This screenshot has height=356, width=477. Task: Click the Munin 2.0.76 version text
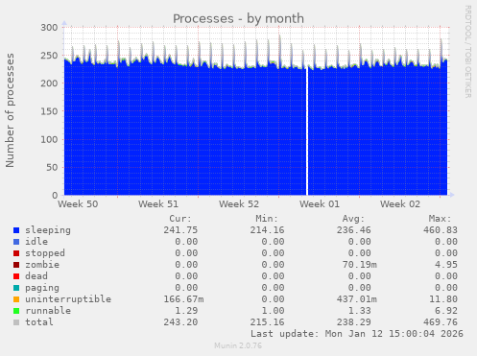tap(238, 345)
